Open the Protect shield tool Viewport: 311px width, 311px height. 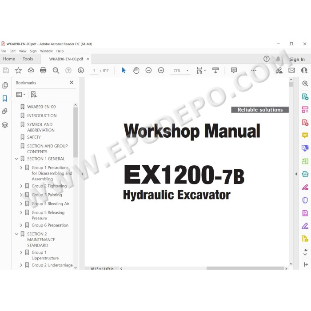[305, 200]
